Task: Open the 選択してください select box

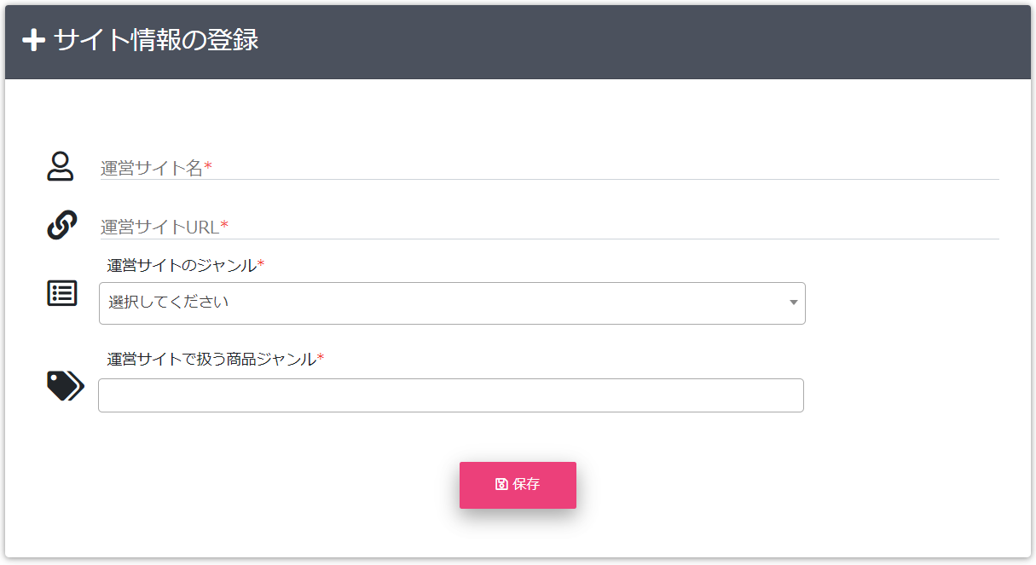Action: coord(452,303)
